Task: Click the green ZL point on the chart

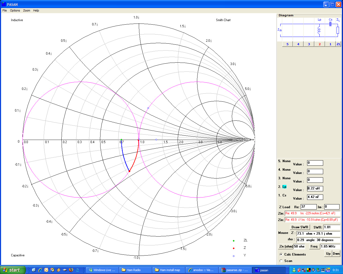Action: [x=121, y=140]
